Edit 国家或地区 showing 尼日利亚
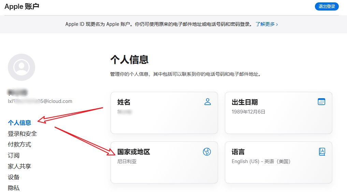The width and height of the screenshot is (347, 192). pos(164,162)
